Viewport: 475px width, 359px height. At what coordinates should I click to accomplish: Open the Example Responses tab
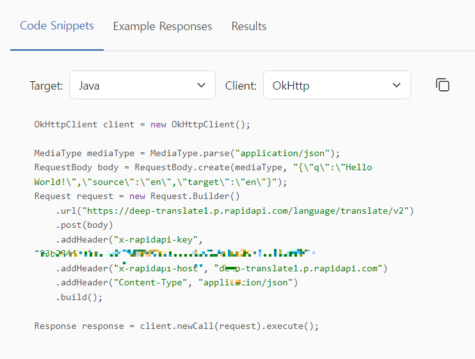click(163, 26)
